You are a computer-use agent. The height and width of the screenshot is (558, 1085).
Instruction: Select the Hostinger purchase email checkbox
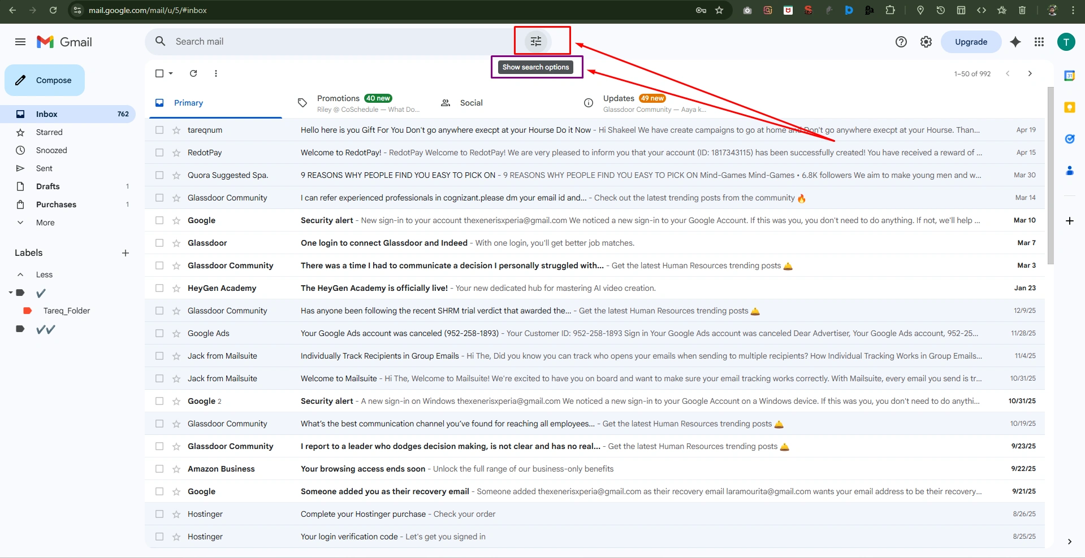[x=159, y=514]
